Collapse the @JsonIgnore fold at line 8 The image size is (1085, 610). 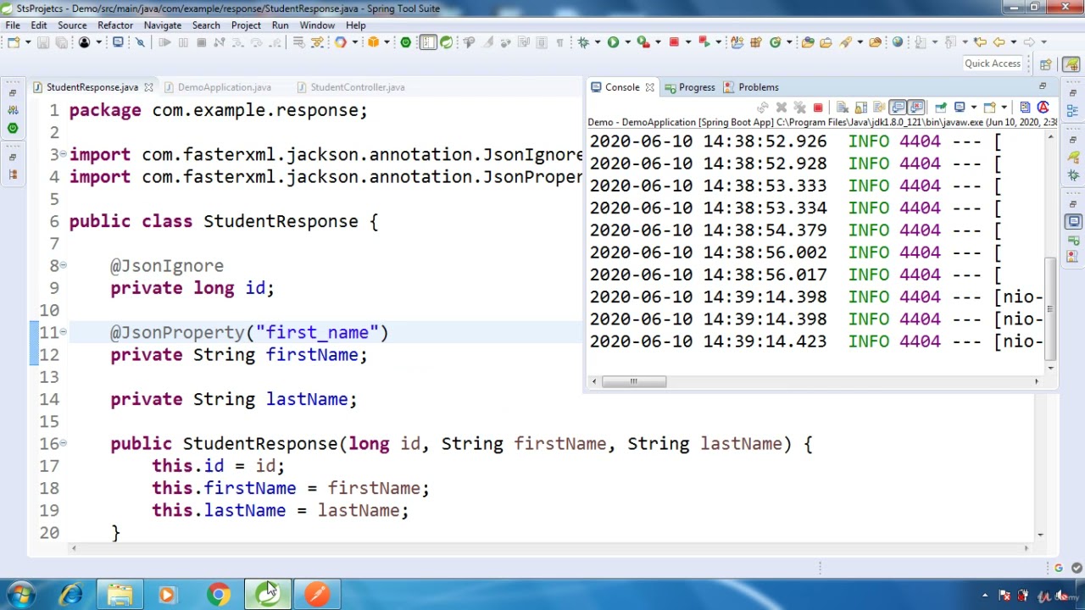click(64, 265)
